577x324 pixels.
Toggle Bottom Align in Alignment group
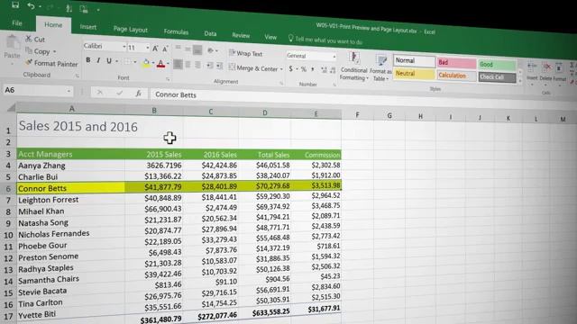coord(197,49)
